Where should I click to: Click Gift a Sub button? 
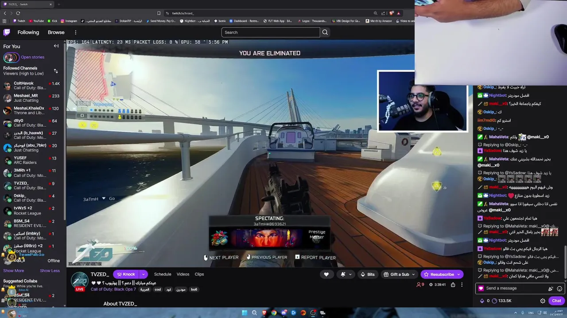pos(400,274)
